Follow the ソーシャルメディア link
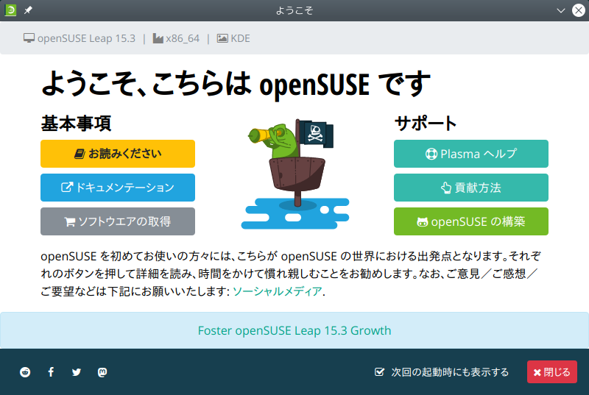Viewport: 589px width, 395px height. click(x=278, y=291)
